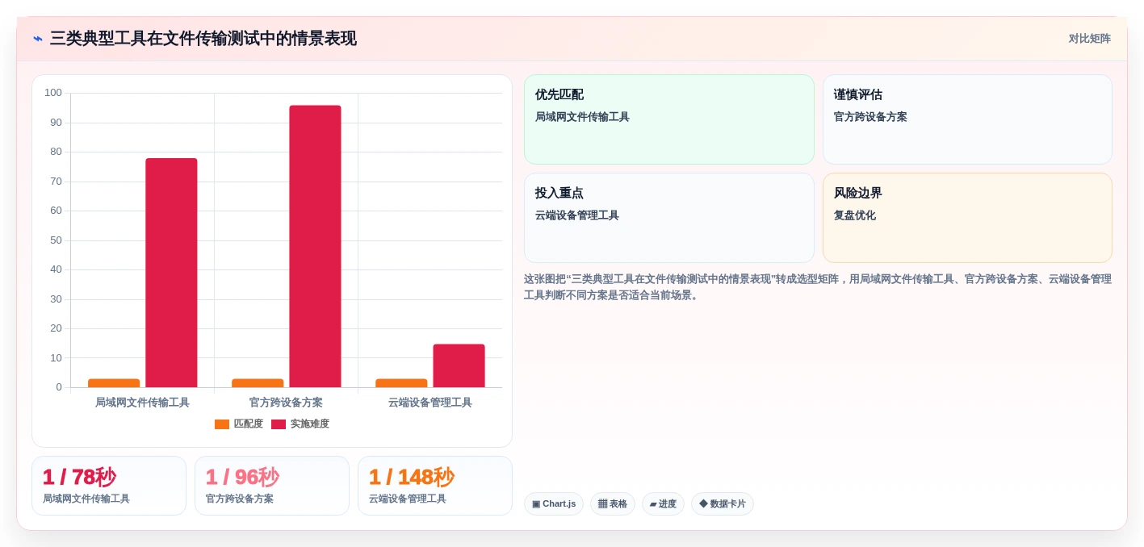The image size is (1144, 547).
Task: Click the 复盘优化 text in 风险边界 card
Action: 855,215
